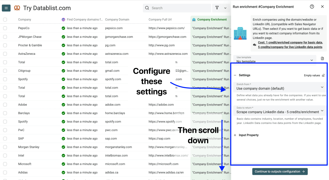Tick the Microsoft row checkbox
The height and width of the screenshot is (180, 329).
[x=5, y=164]
